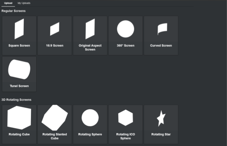Screen dimensions: 227x146
Task: Pick the 360° Screen circle icon
Action: (x=125, y=29)
